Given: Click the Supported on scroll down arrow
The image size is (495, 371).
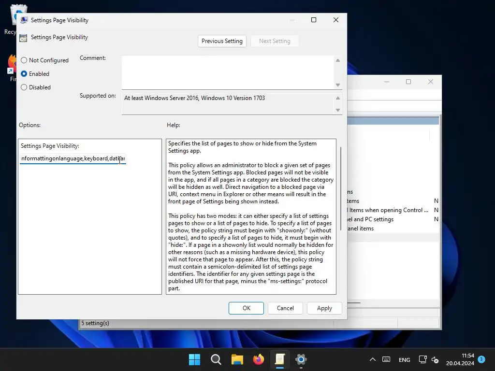Looking at the screenshot, I should 338,110.
